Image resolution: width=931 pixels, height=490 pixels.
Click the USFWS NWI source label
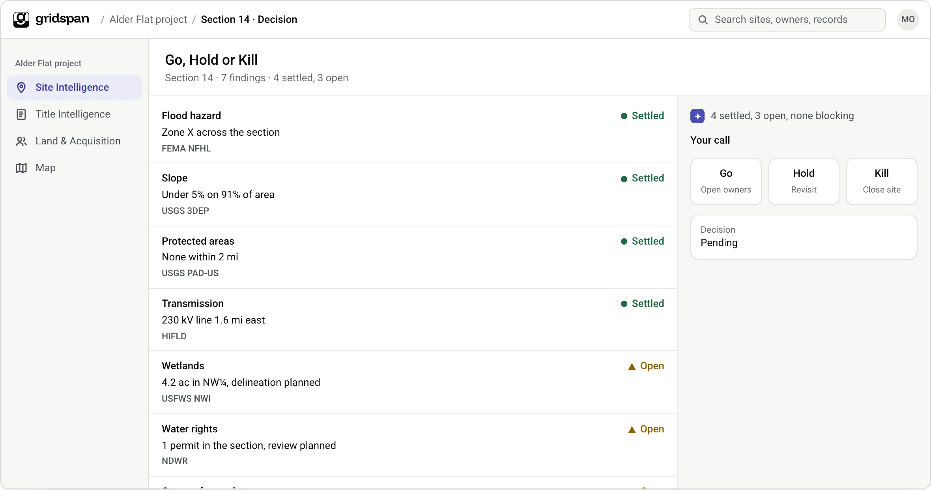pyautogui.click(x=186, y=398)
